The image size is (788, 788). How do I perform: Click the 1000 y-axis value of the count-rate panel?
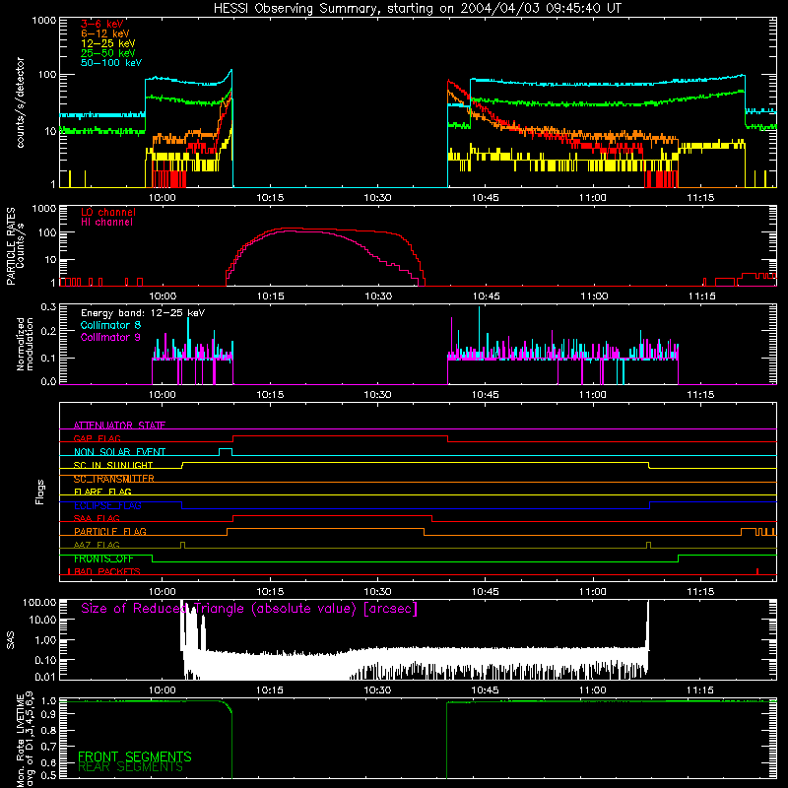click(x=44, y=20)
